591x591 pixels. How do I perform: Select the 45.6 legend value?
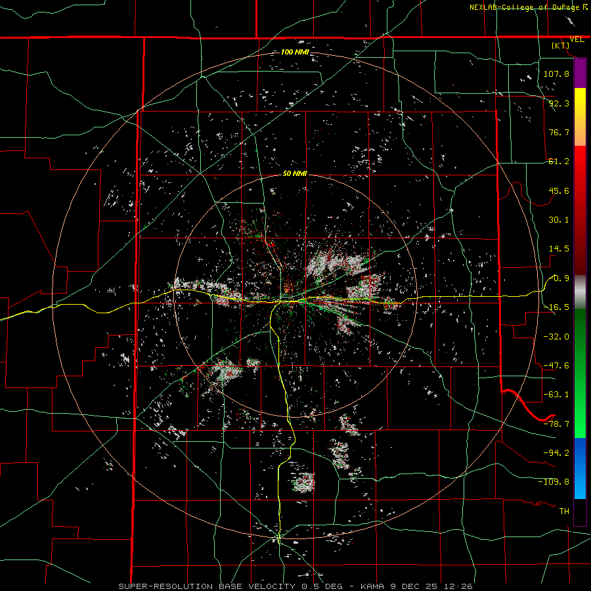pyautogui.click(x=559, y=190)
